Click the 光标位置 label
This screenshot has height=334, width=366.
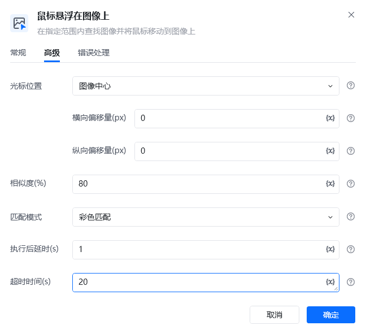coord(26,86)
